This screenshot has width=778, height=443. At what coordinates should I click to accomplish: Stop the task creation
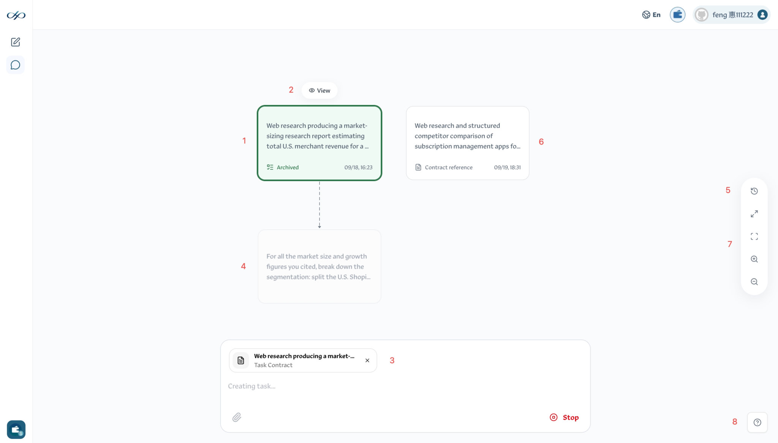click(564, 418)
